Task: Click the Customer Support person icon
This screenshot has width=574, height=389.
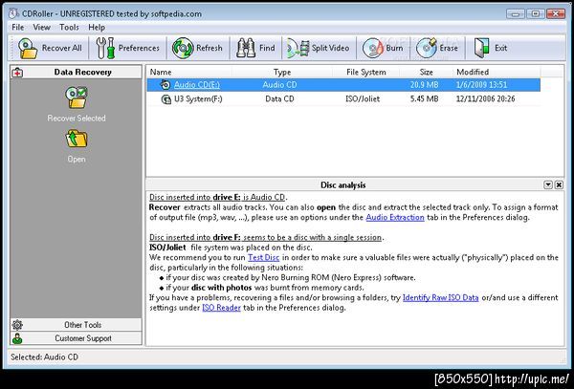Action: [x=17, y=338]
